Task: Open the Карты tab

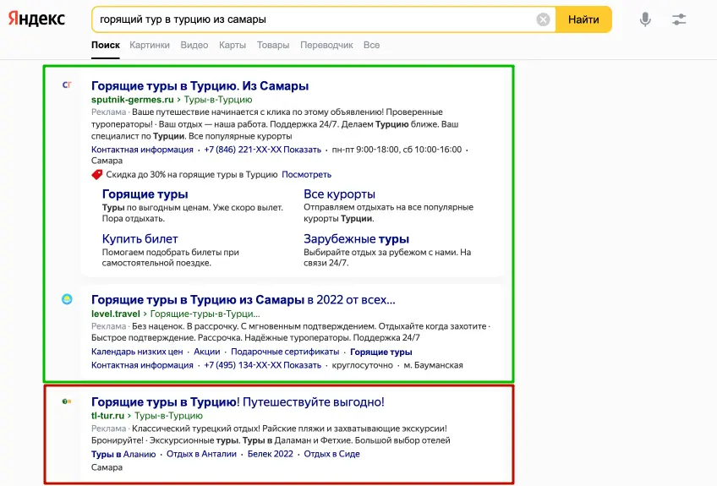Action: coord(233,46)
